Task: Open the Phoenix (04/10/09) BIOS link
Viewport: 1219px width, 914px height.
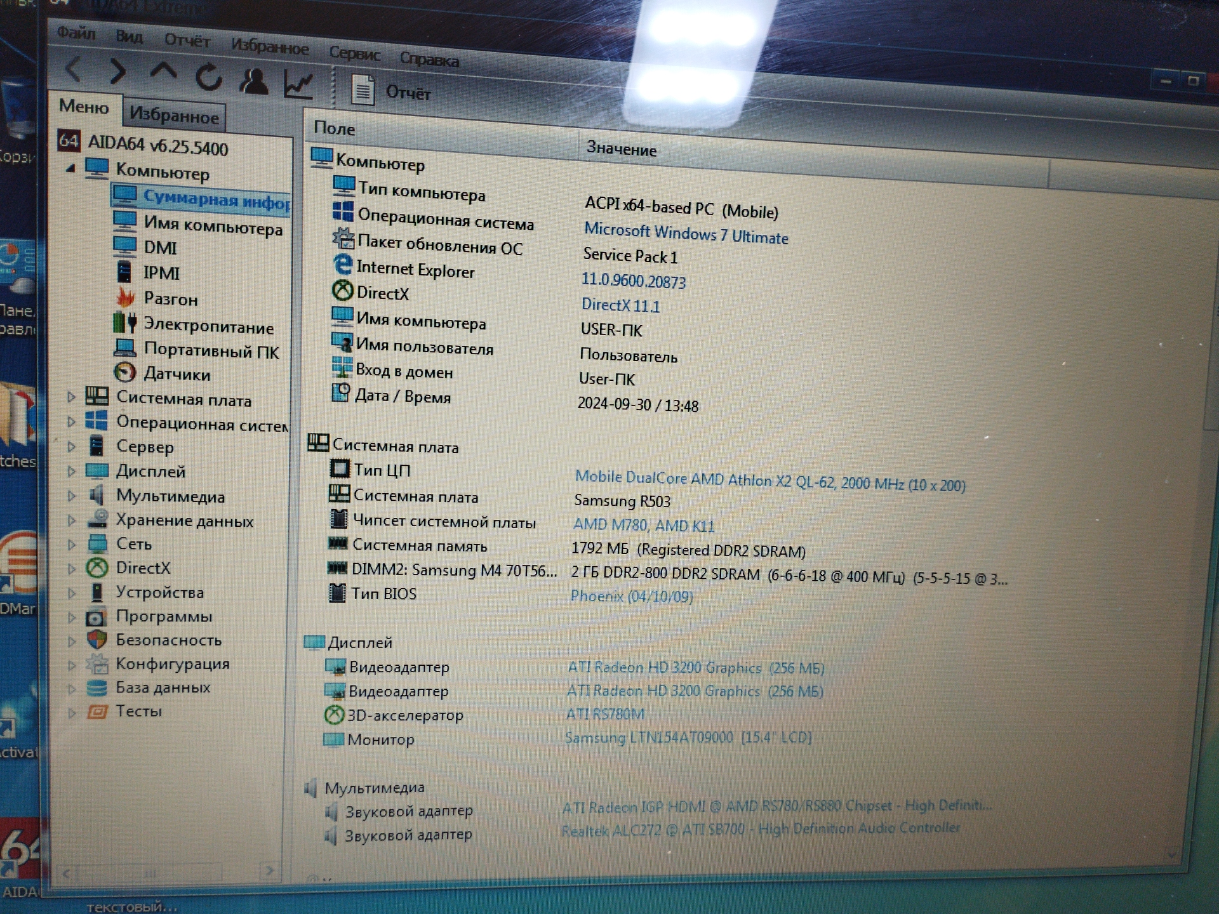Action: click(631, 596)
